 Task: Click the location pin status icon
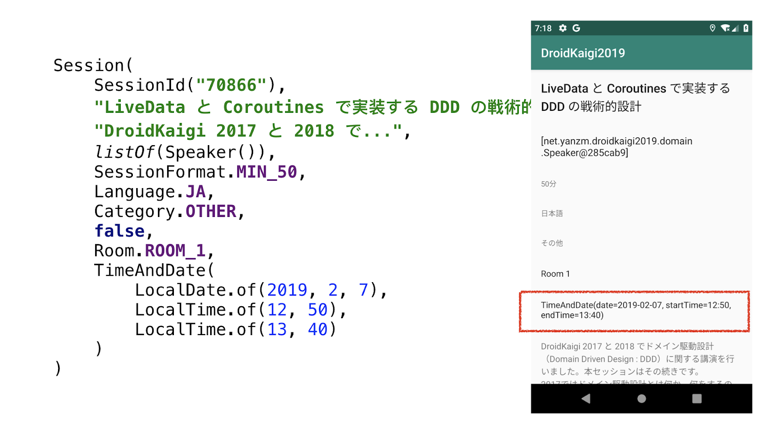pos(712,28)
